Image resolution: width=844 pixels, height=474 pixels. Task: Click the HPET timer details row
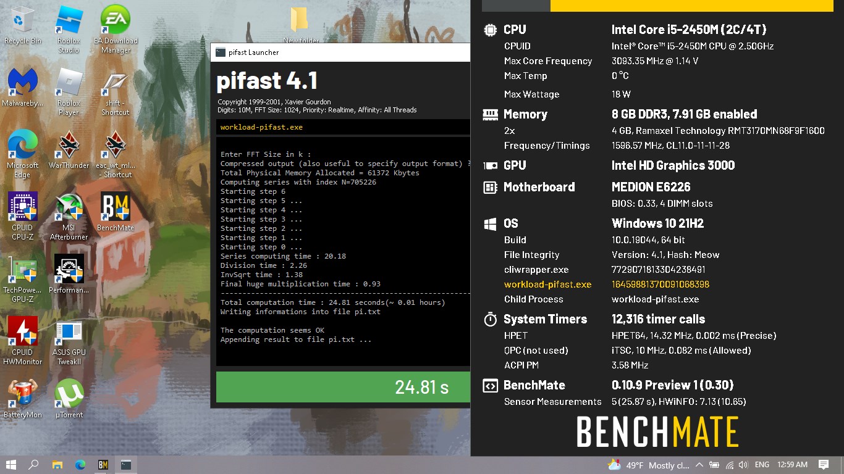click(x=640, y=336)
